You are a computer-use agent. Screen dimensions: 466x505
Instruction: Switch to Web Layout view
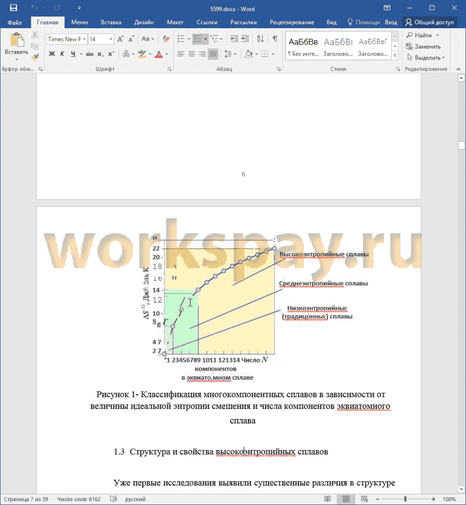point(364,499)
